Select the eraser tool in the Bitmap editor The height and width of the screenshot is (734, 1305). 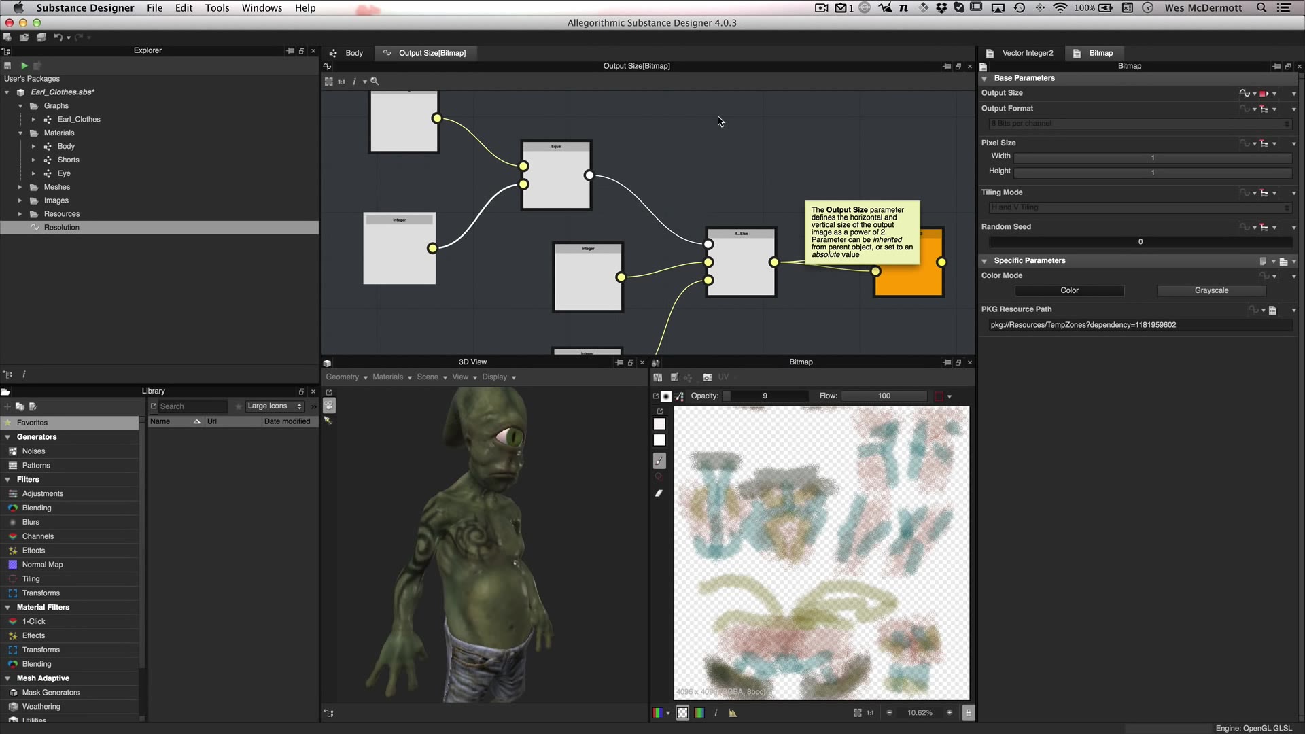coord(659,493)
